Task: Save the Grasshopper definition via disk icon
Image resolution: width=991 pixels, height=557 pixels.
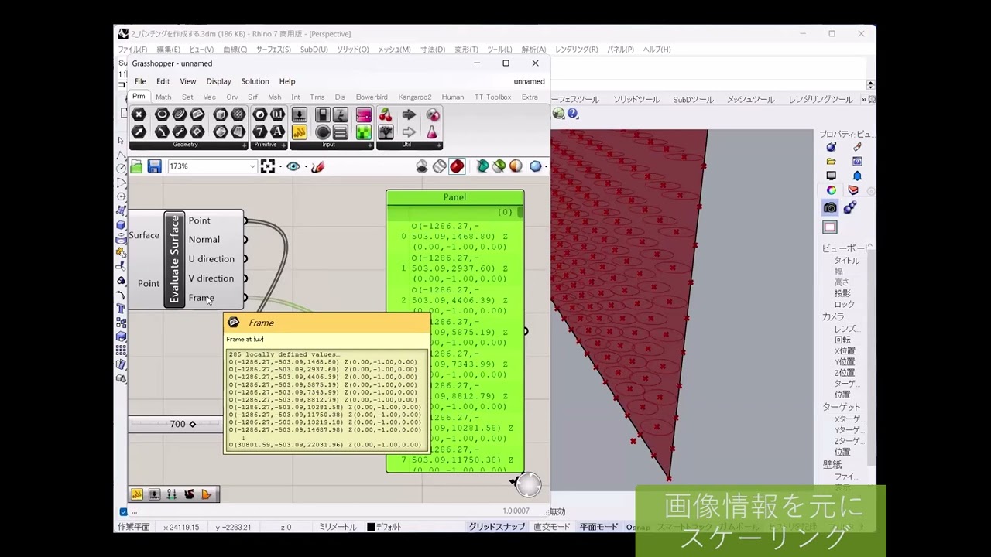Action: click(154, 166)
